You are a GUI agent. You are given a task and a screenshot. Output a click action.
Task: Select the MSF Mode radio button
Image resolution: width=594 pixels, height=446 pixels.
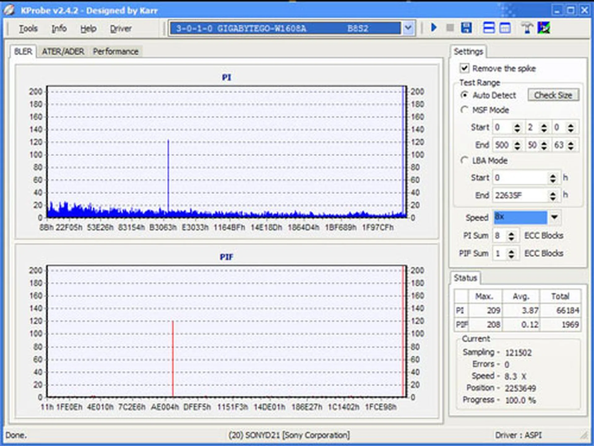pos(464,110)
